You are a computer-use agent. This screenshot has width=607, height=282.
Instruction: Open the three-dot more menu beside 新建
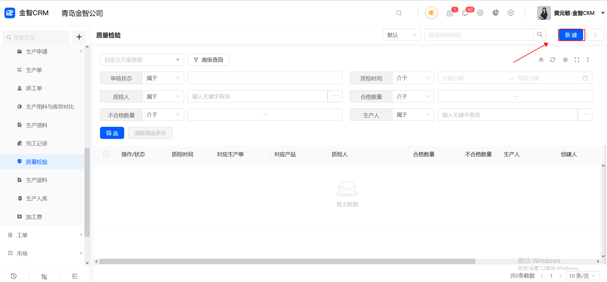[x=595, y=35]
